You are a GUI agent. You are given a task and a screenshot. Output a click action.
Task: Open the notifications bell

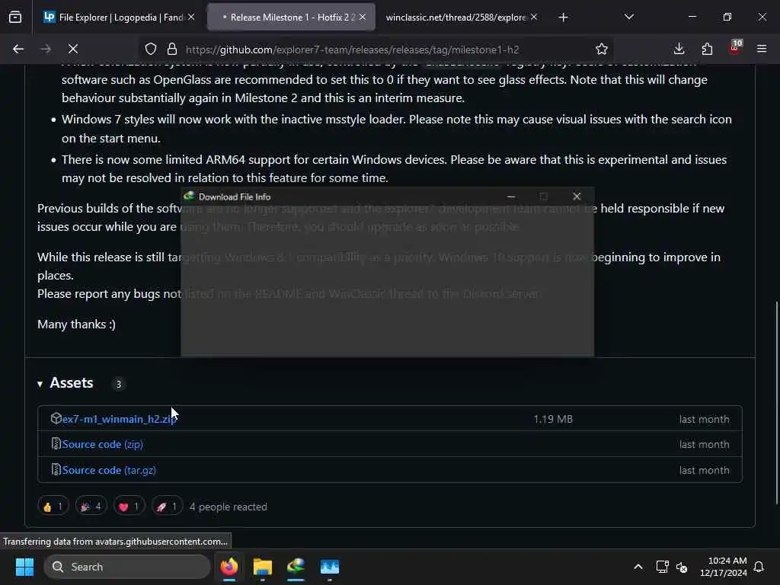tap(759, 567)
